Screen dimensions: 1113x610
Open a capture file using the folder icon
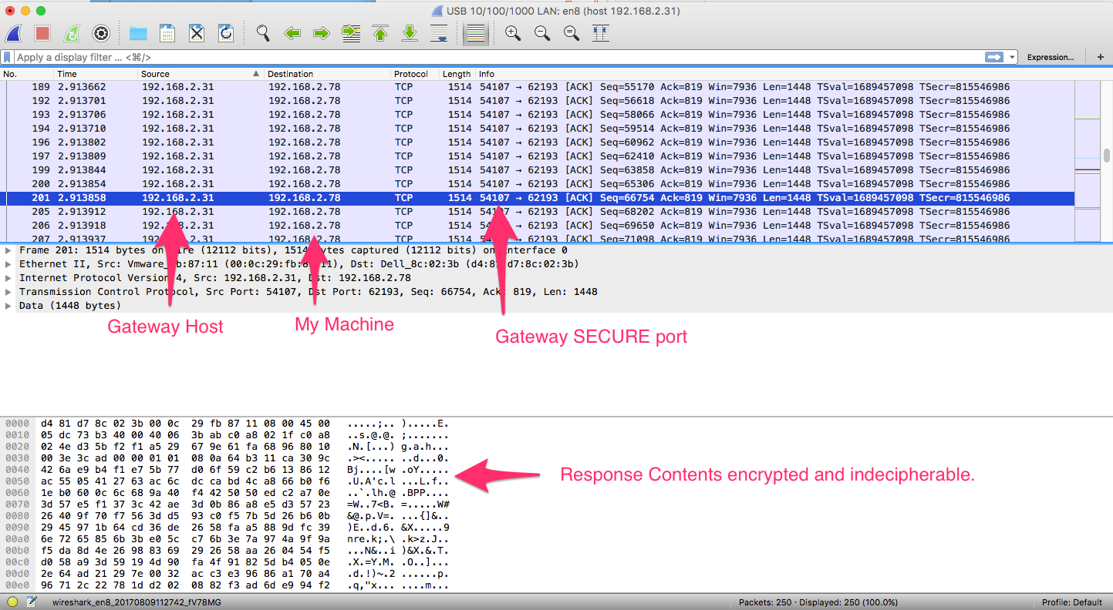[x=138, y=33]
